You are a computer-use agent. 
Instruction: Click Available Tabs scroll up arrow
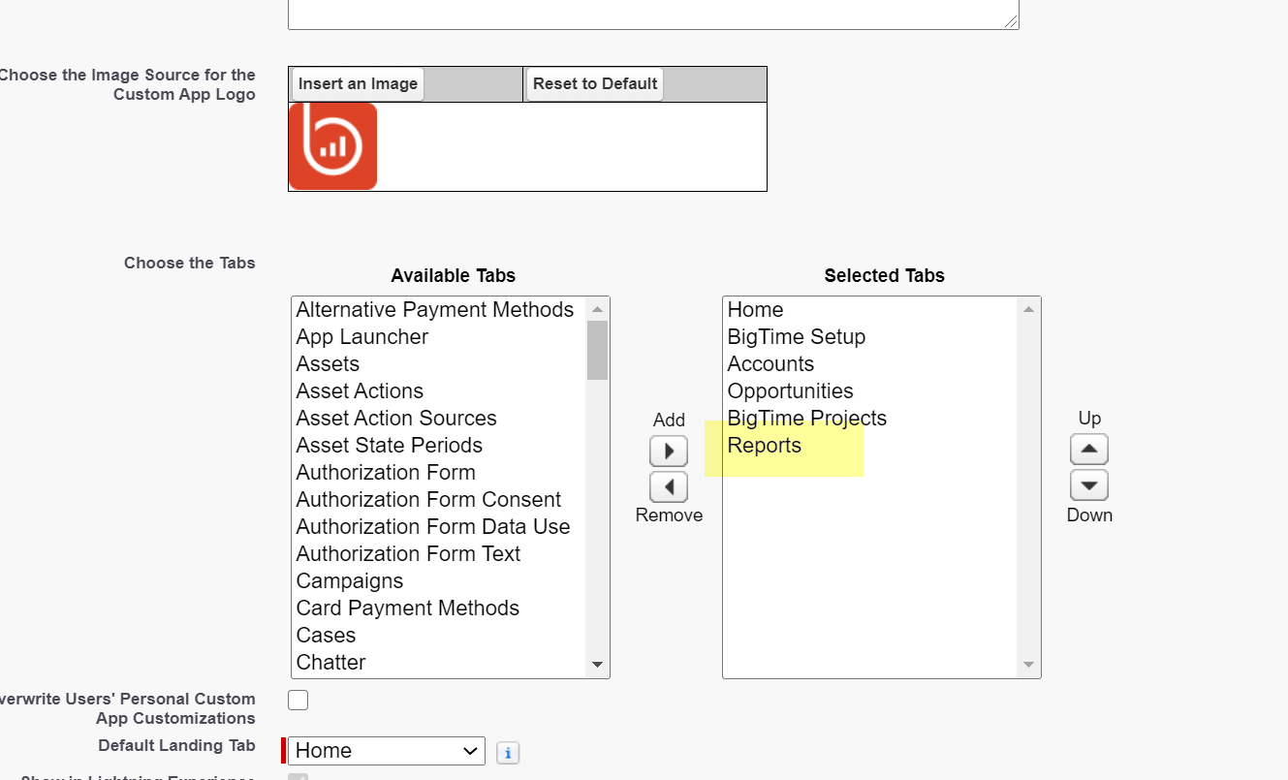(x=597, y=310)
